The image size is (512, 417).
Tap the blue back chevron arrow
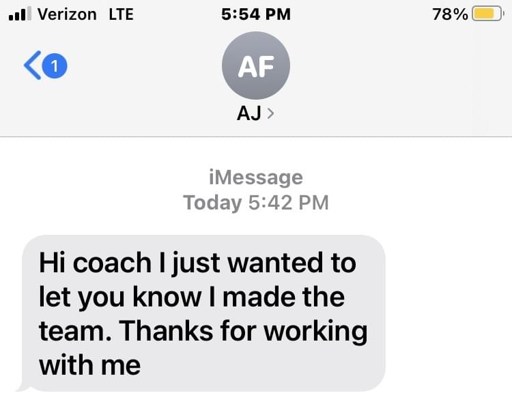click(x=31, y=66)
